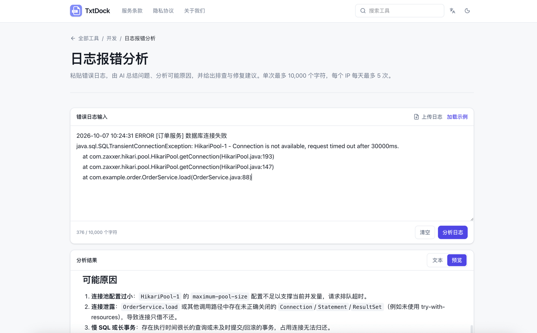
Task: Open the 服务条款 nav item
Action: tap(132, 11)
